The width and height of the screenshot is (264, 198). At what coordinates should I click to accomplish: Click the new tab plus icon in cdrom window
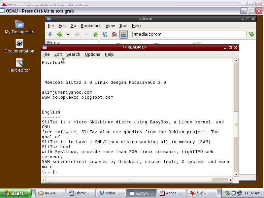50,34
